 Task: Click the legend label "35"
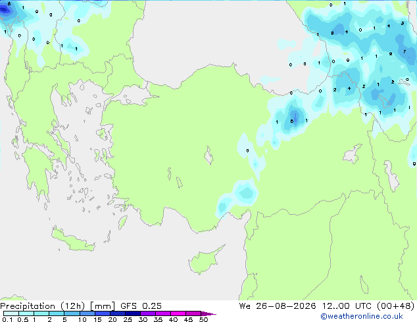158,319
